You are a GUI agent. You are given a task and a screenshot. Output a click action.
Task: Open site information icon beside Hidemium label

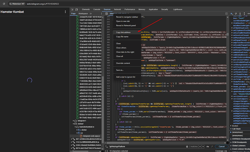pos(11,4)
